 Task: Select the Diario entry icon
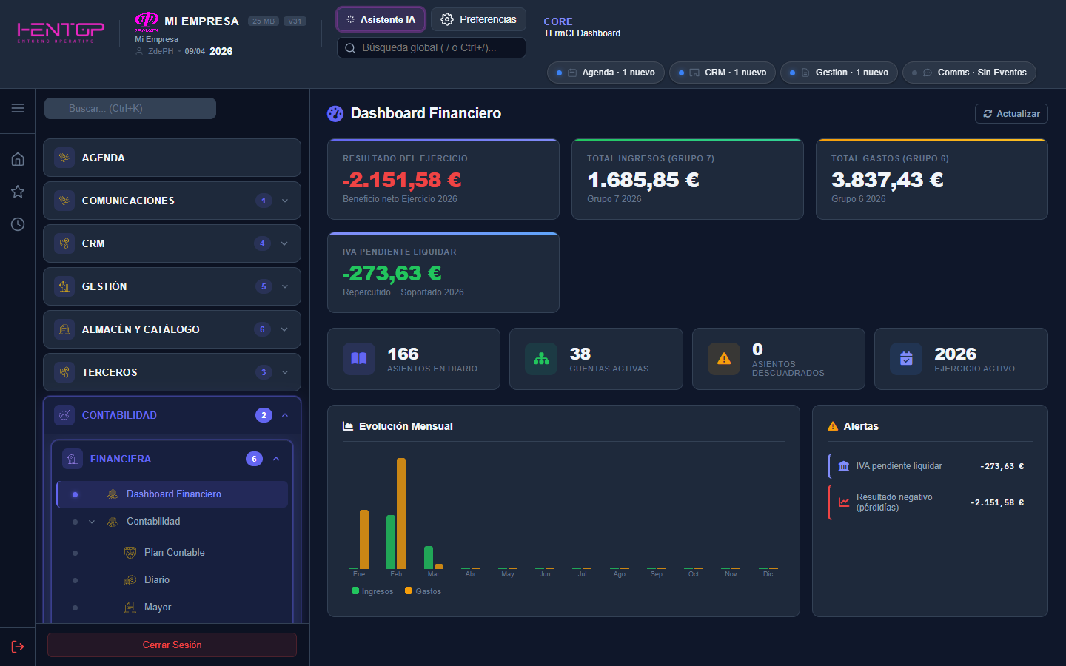pos(130,579)
